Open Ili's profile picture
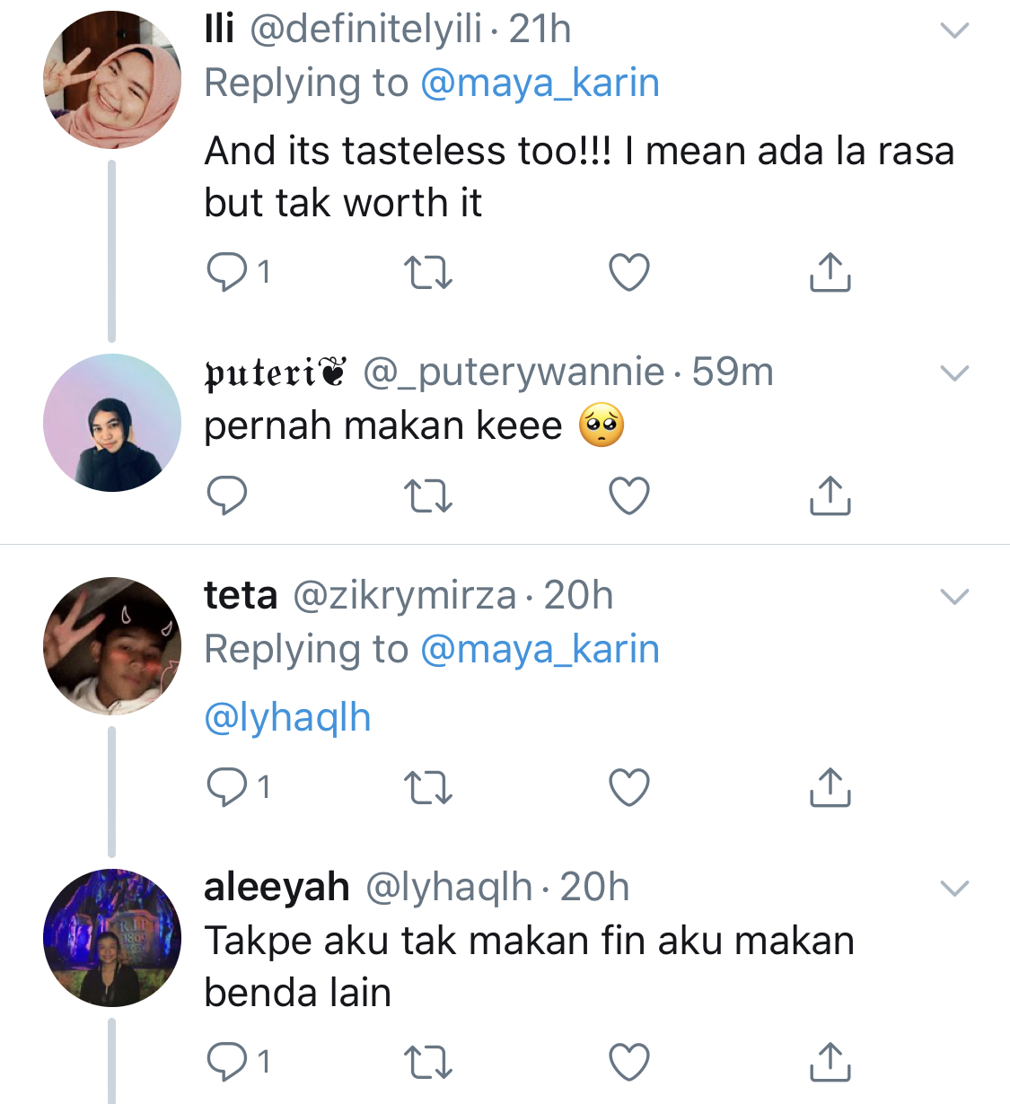The width and height of the screenshot is (1010, 1104). tap(112, 80)
